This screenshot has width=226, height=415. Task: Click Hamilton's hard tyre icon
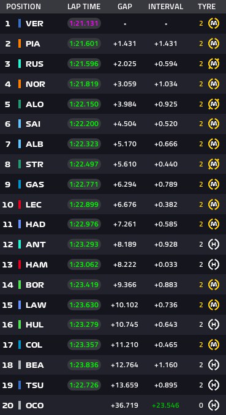tap(214, 264)
